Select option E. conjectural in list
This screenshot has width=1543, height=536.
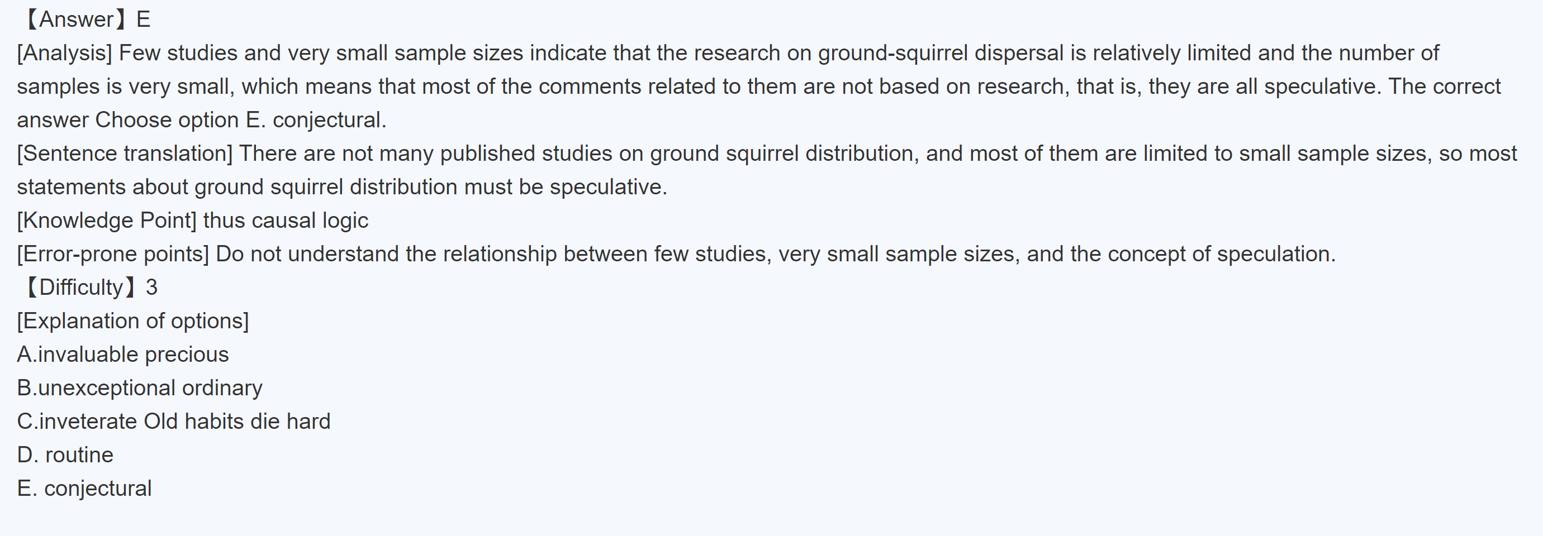click(84, 489)
